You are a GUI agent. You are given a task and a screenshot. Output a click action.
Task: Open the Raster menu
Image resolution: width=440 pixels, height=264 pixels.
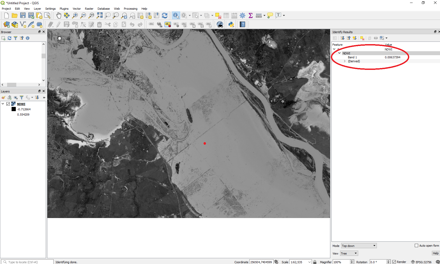(89, 9)
